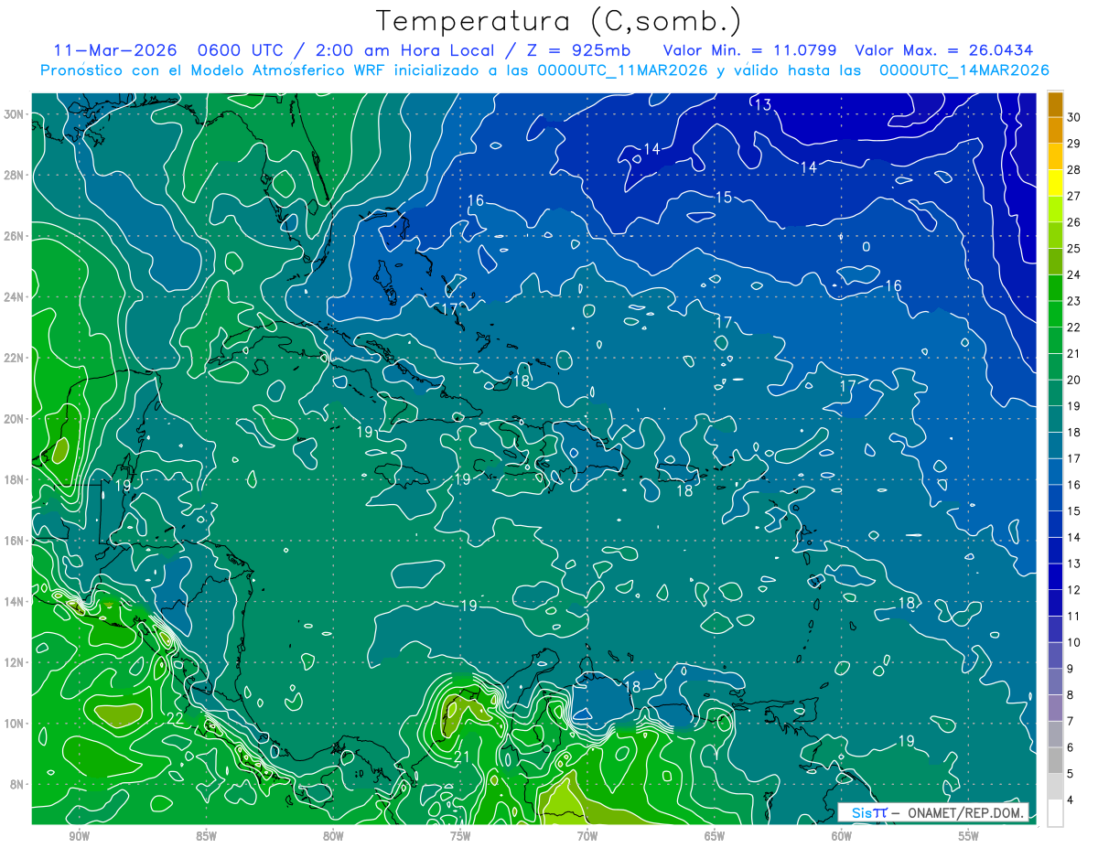The width and height of the screenshot is (1098, 848).
Task: Select valid-until stamp "0000UTC_14MAR2026"
Action: (963, 70)
